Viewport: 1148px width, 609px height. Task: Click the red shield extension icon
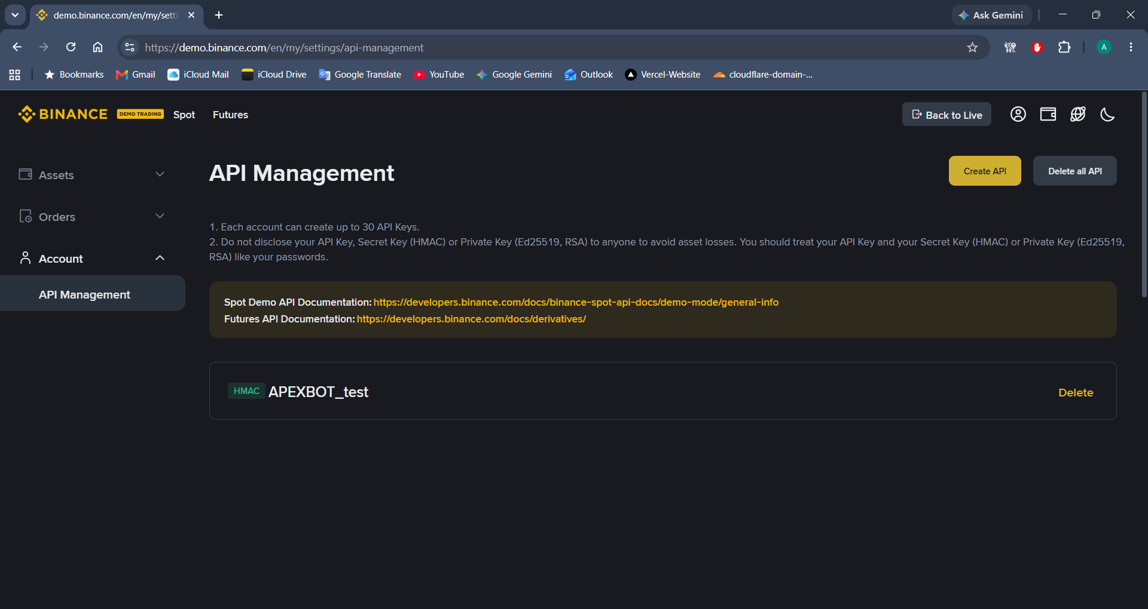1037,47
